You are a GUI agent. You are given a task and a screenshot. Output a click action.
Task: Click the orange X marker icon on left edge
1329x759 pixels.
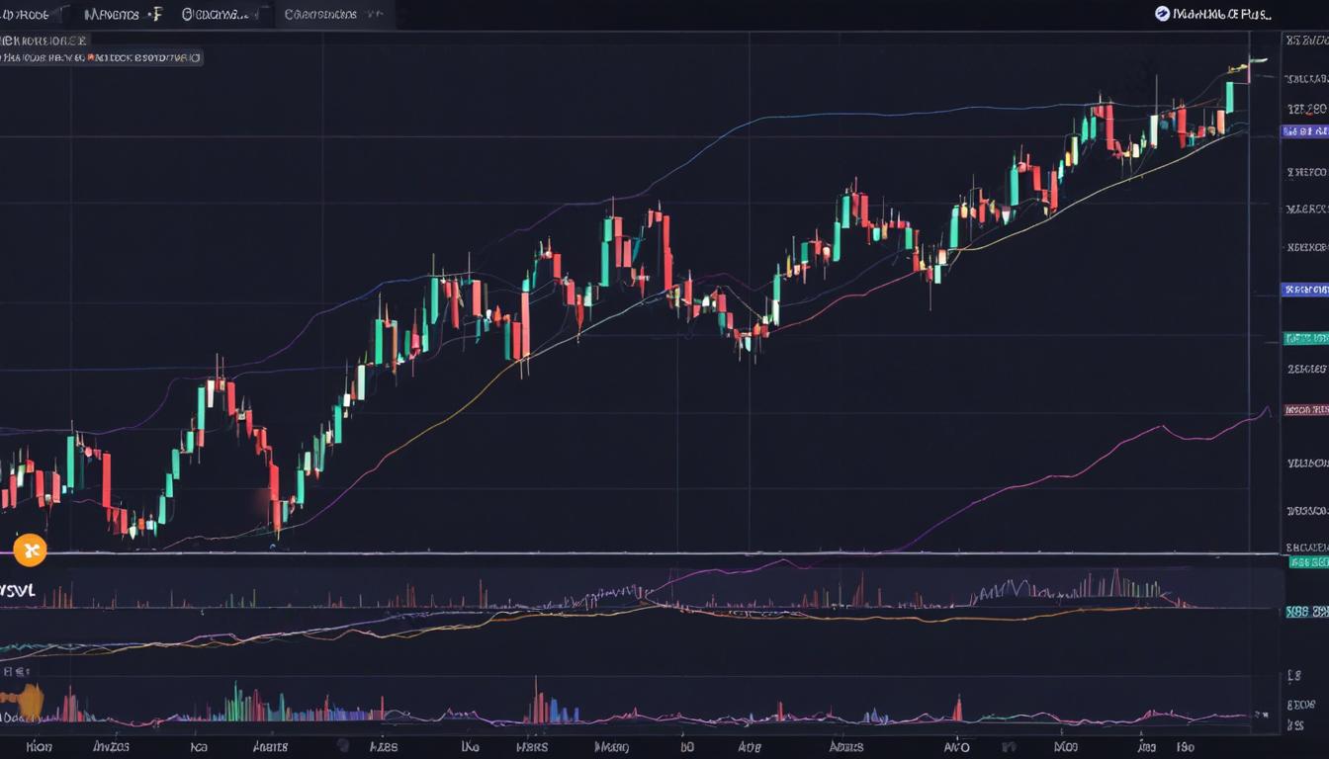[31, 549]
